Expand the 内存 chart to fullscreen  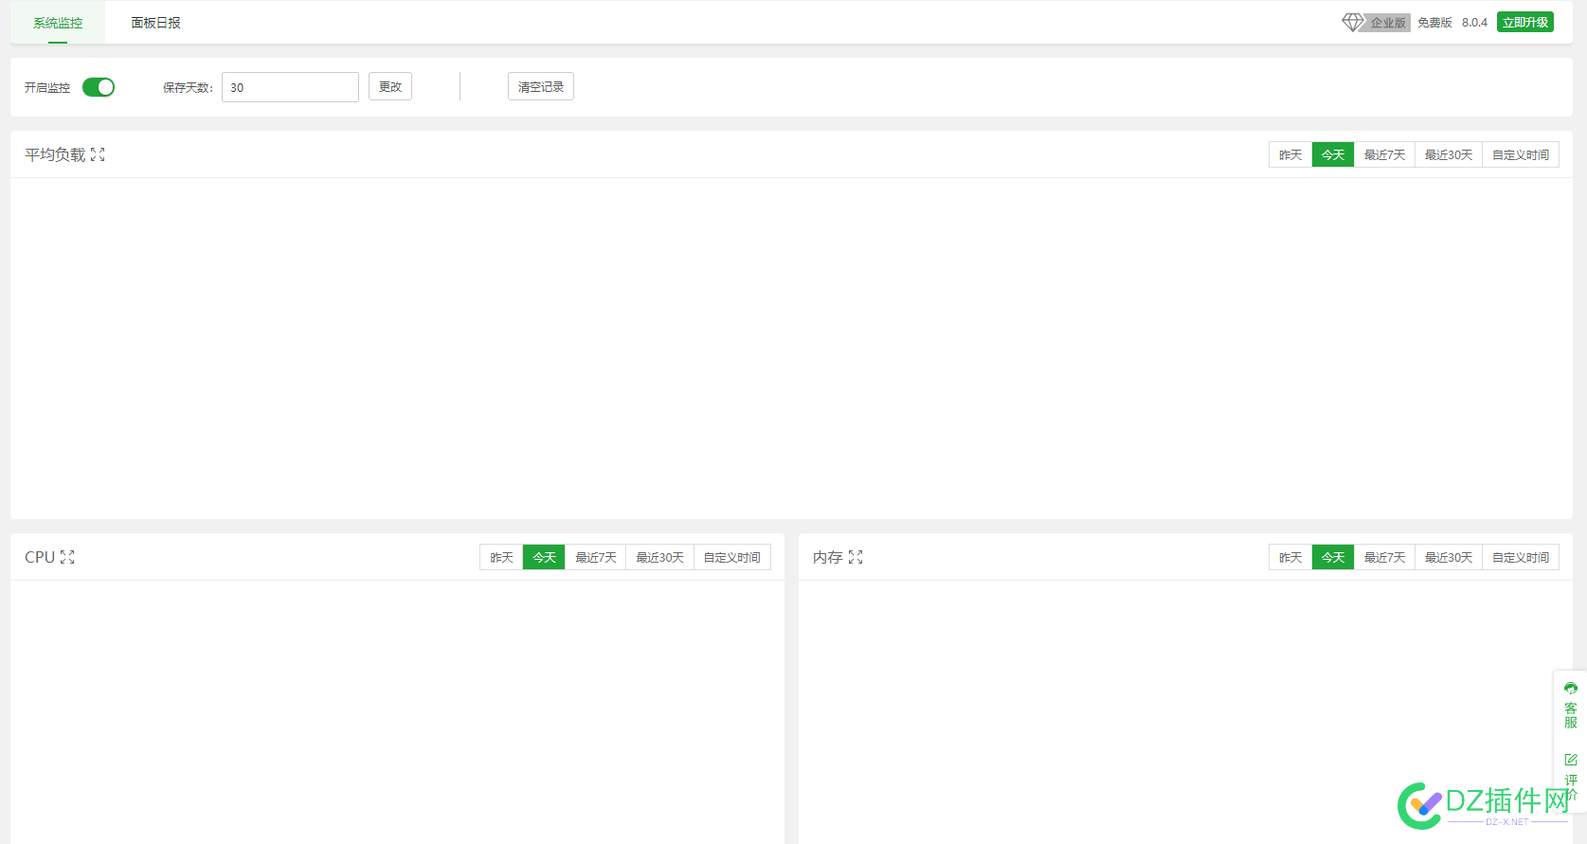click(x=856, y=557)
